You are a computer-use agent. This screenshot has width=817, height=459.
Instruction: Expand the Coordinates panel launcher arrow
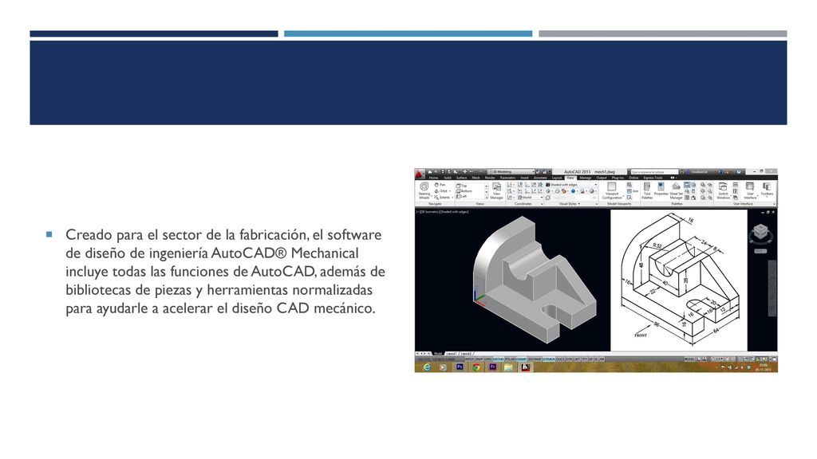(542, 205)
